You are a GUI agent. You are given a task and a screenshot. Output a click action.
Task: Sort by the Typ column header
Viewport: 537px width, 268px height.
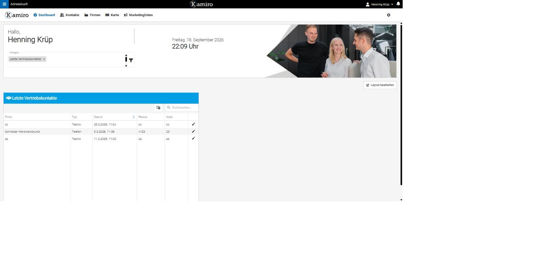[x=81, y=117]
